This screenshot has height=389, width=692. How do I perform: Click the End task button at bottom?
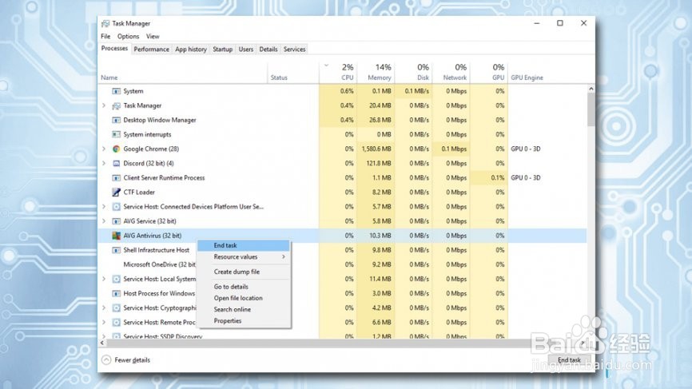coord(569,360)
